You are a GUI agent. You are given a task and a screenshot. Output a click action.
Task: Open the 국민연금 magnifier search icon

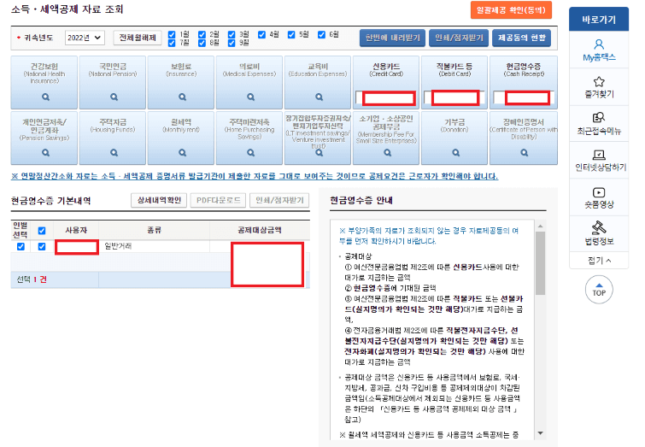tap(114, 97)
